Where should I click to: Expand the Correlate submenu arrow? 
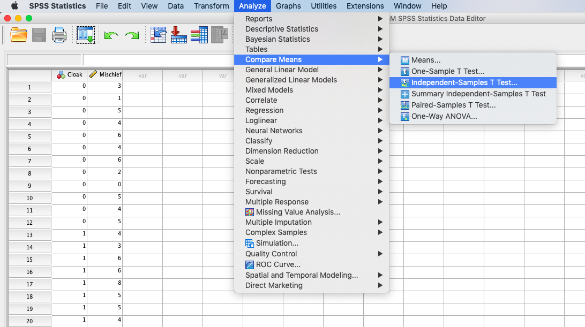tap(380, 100)
